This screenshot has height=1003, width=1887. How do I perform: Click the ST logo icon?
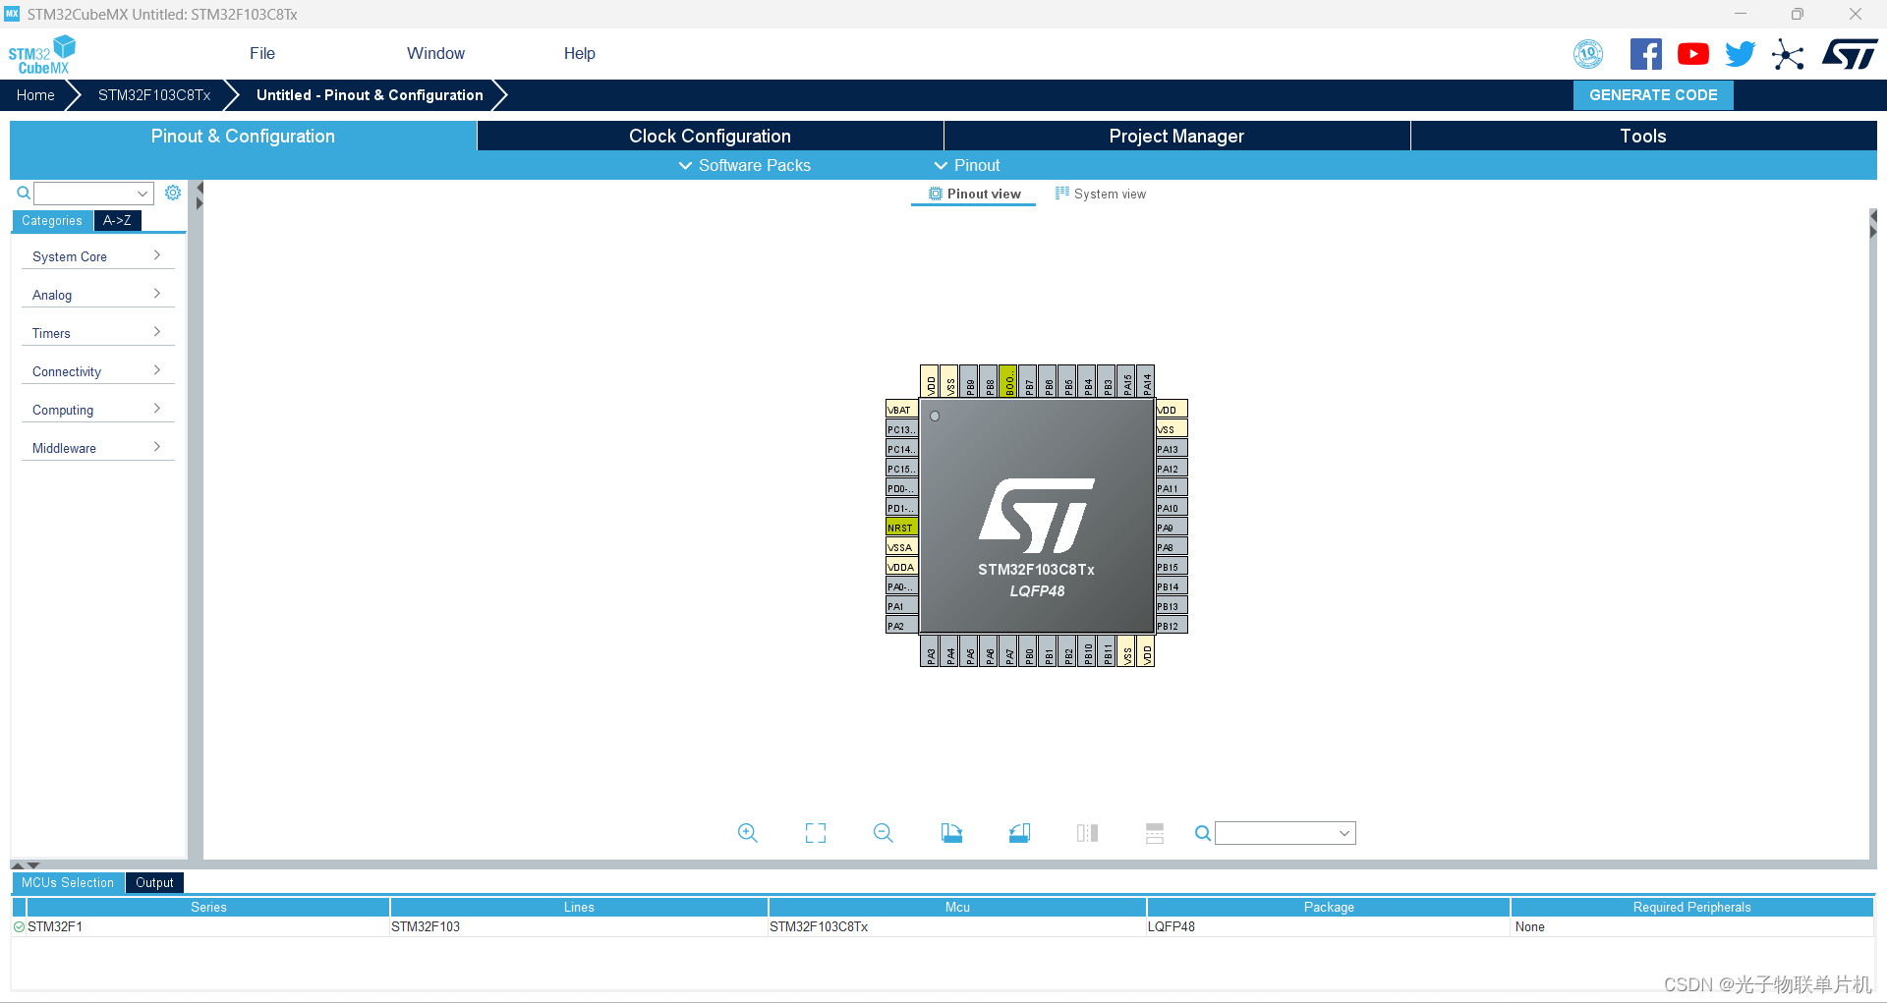pos(1850,54)
